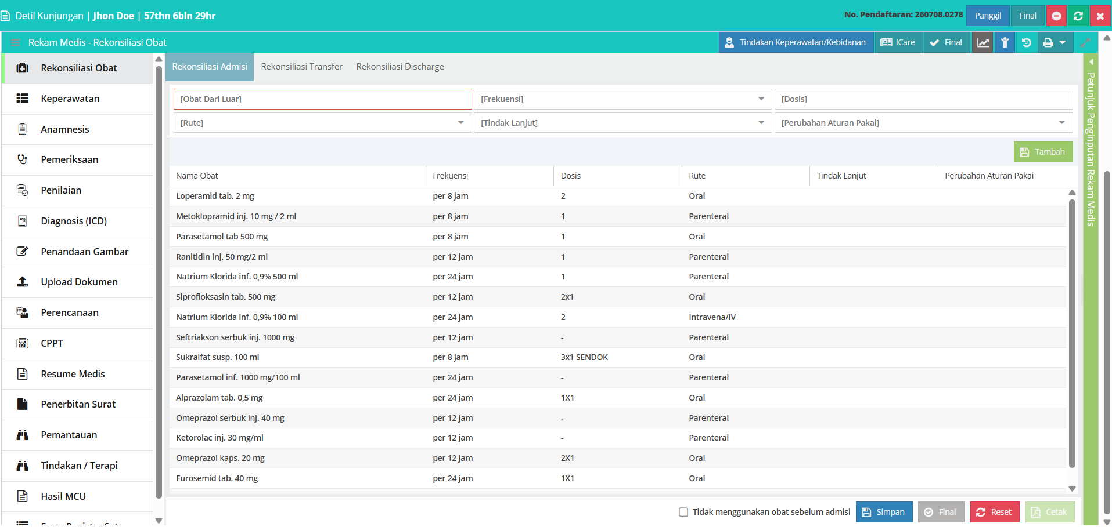The height and width of the screenshot is (527, 1112).
Task: Open the print options dropdown arrow
Action: pos(1063,42)
